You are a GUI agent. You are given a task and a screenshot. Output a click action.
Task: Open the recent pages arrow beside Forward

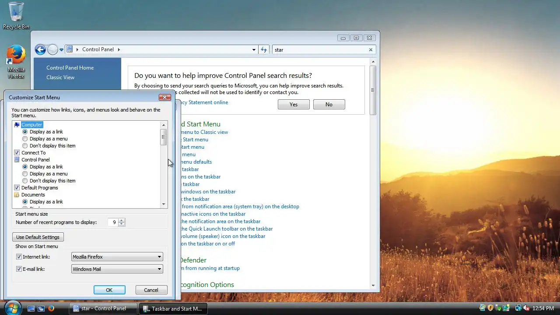pos(62,50)
